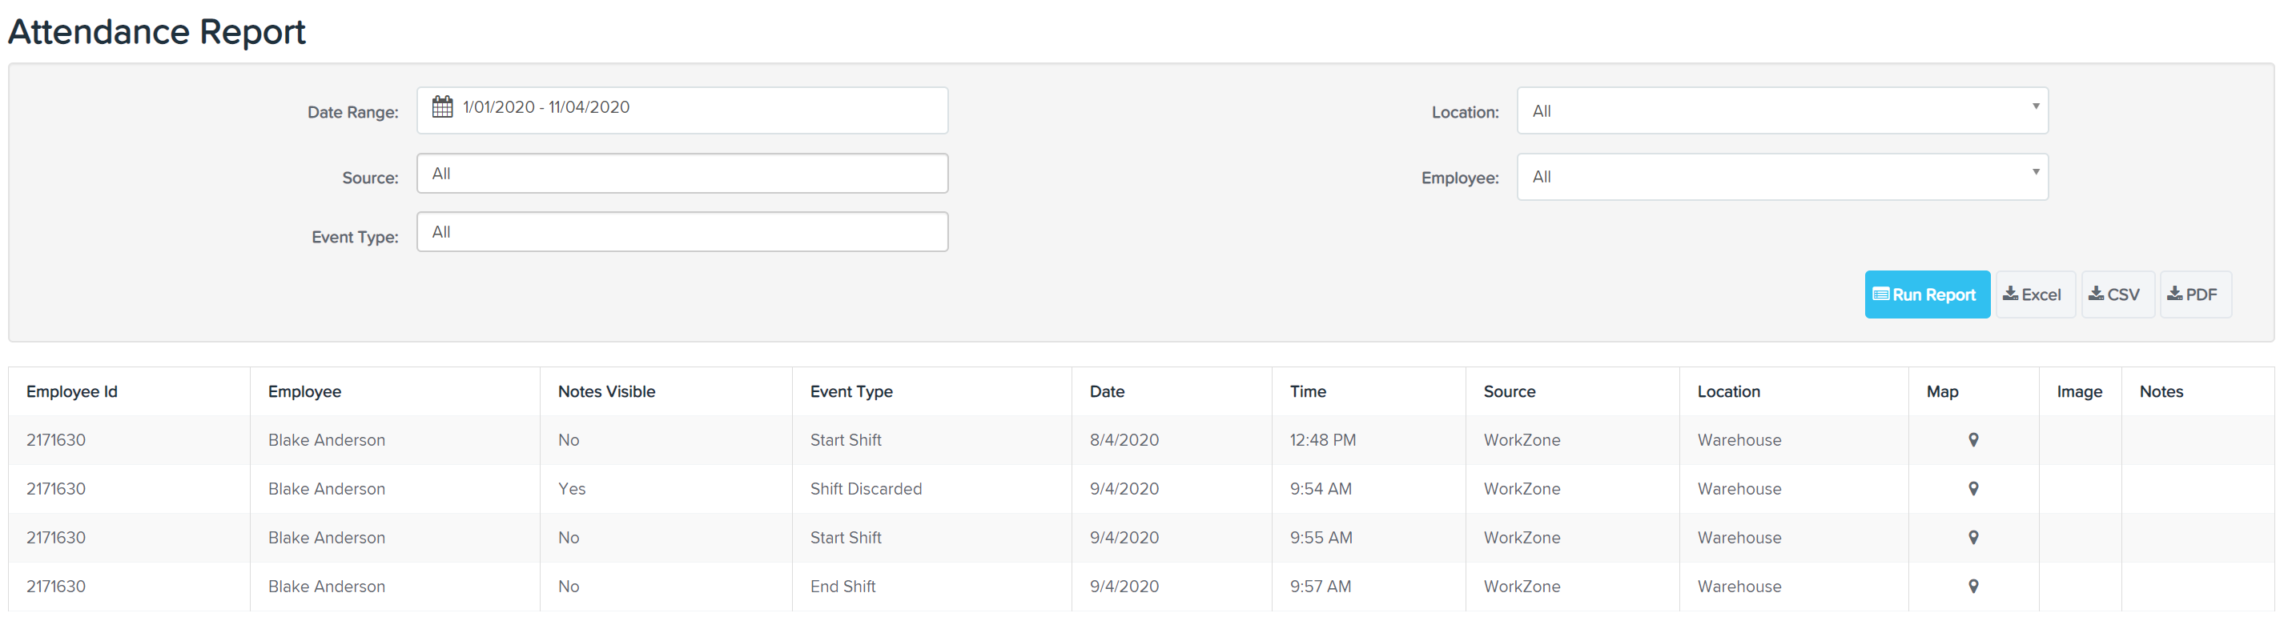Save the report as PDF
Screen dimensions: 2280x625
(x=2194, y=294)
